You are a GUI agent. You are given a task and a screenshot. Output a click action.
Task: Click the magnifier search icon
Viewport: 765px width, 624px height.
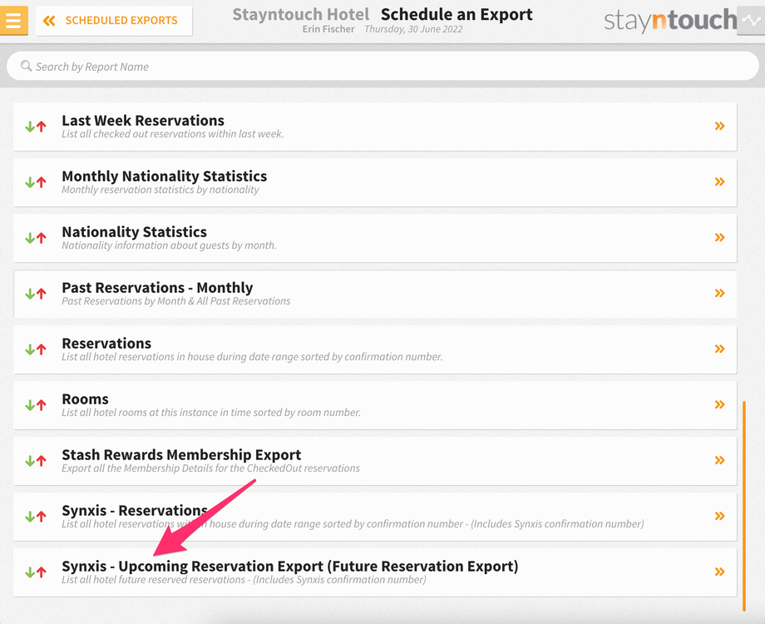click(26, 66)
